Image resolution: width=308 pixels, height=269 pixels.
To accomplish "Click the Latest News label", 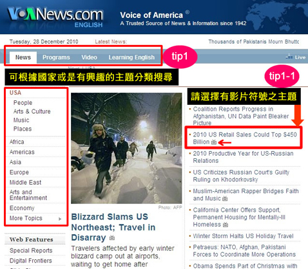I will point(111,42).
